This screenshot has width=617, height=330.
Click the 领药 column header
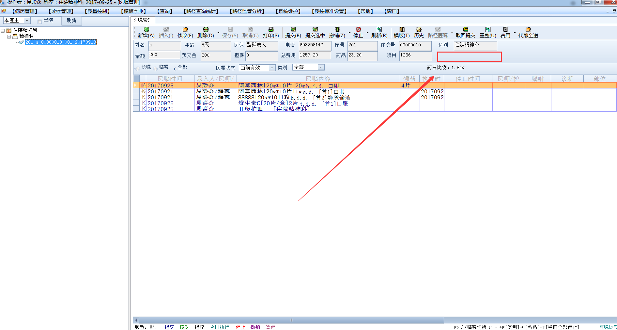(409, 79)
